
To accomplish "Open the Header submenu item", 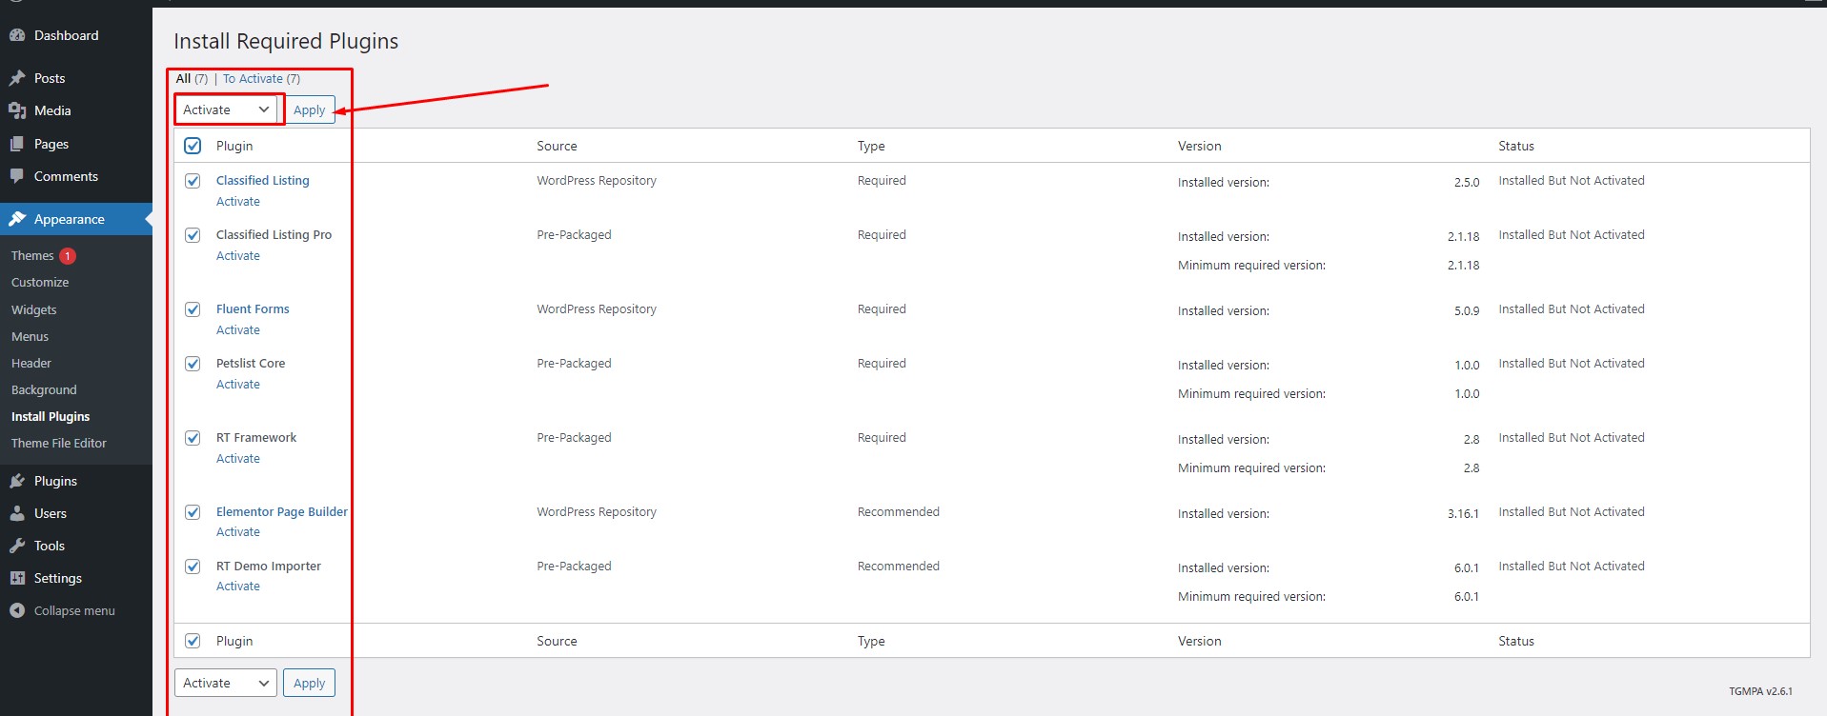I will click(31, 363).
